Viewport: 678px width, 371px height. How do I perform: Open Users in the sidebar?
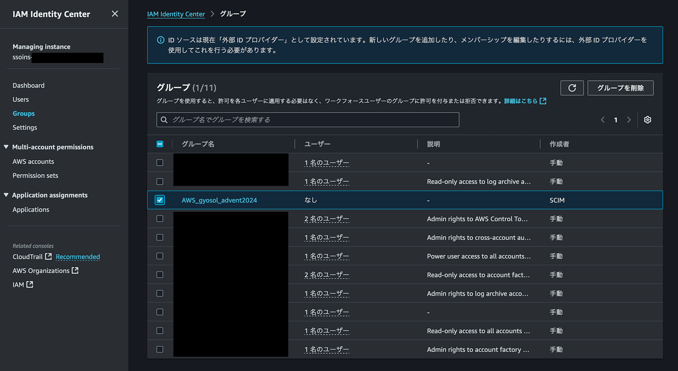pyautogui.click(x=21, y=100)
